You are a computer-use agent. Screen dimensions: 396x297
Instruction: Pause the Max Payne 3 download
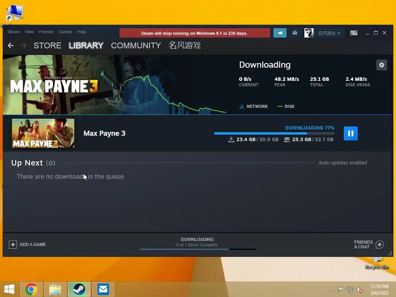pyautogui.click(x=350, y=133)
